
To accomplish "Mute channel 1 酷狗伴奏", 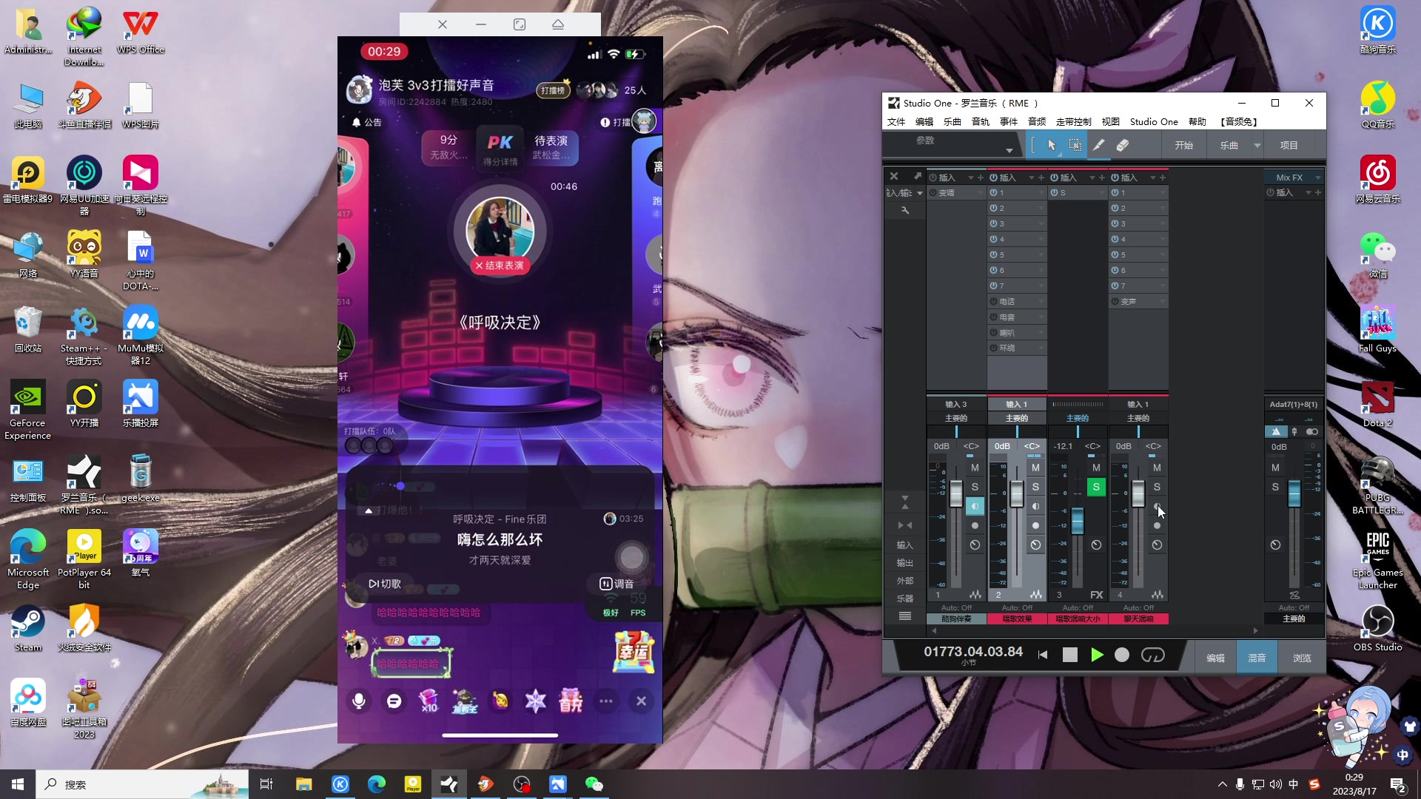I will (x=975, y=468).
